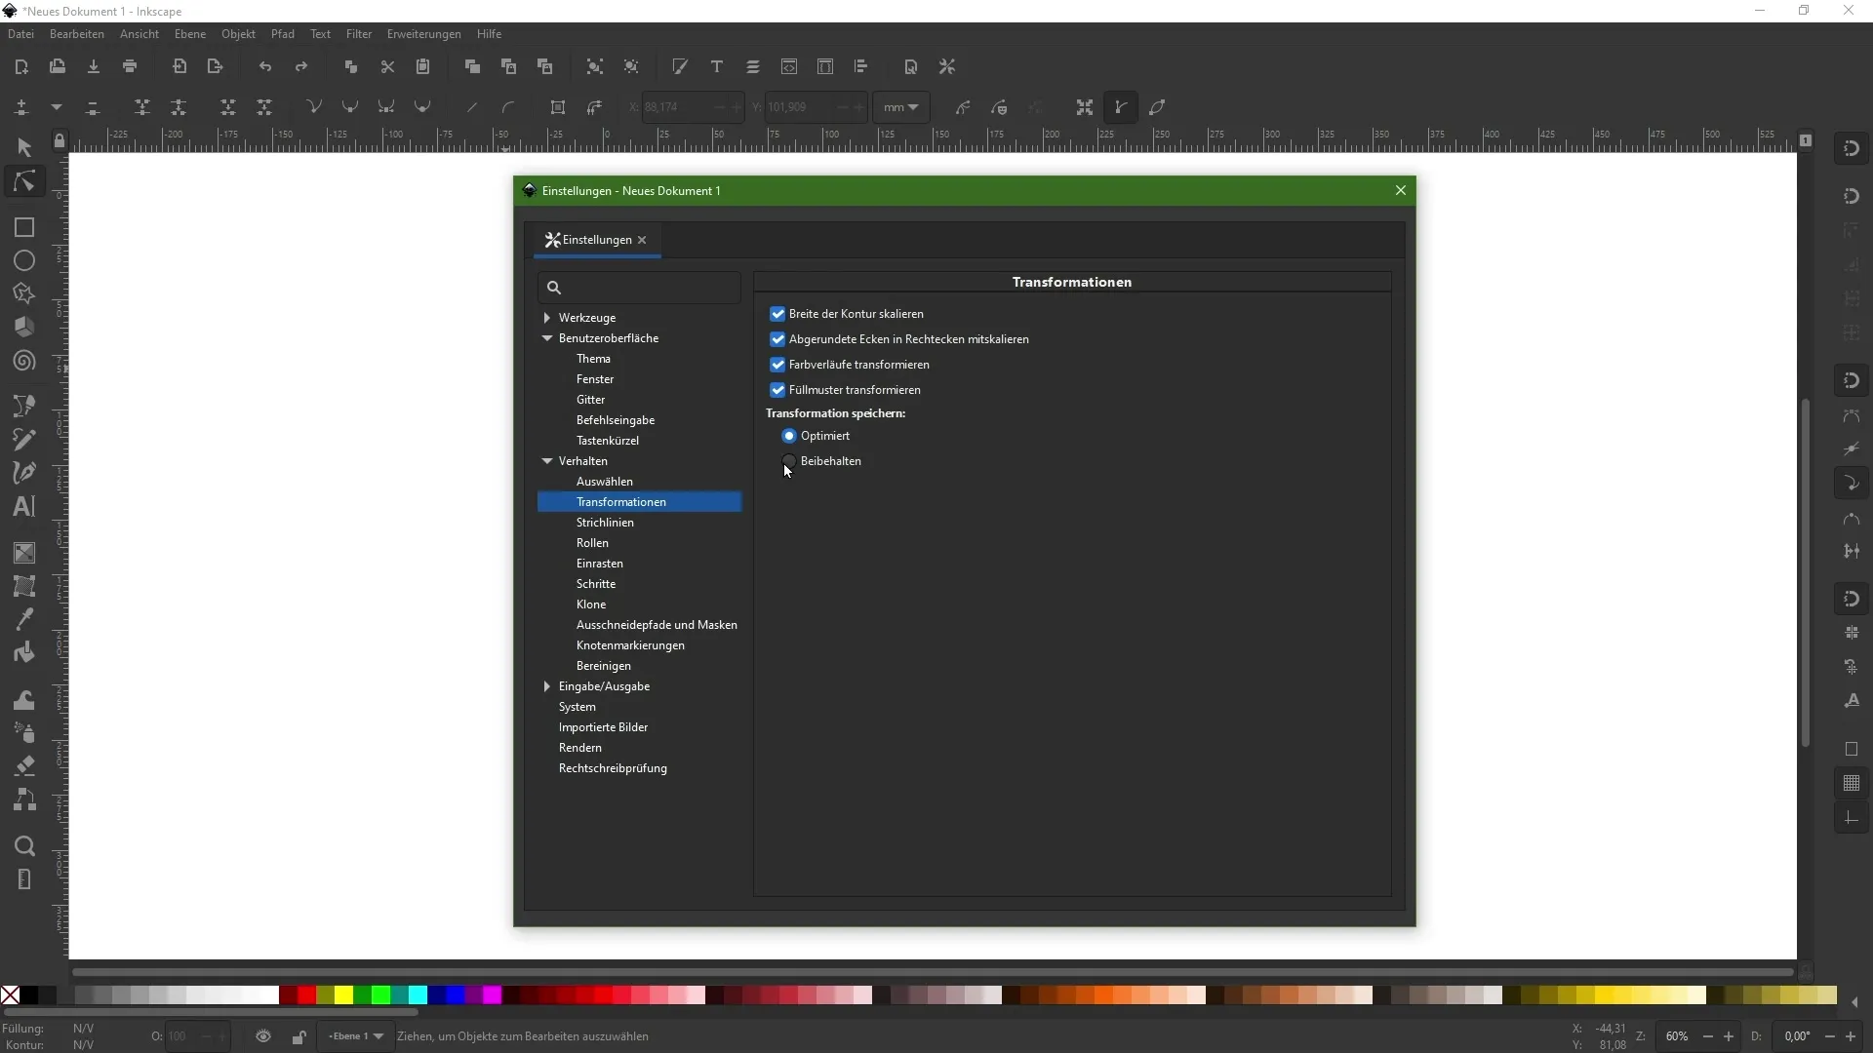Image resolution: width=1873 pixels, height=1053 pixels.
Task: Pick the red color swatch in palette
Action: pos(307,995)
